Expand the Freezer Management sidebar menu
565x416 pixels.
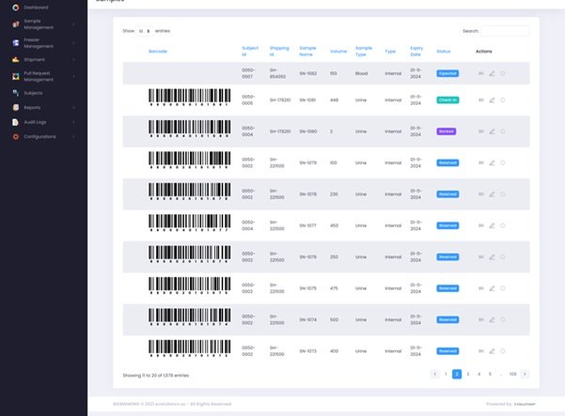(x=43, y=43)
